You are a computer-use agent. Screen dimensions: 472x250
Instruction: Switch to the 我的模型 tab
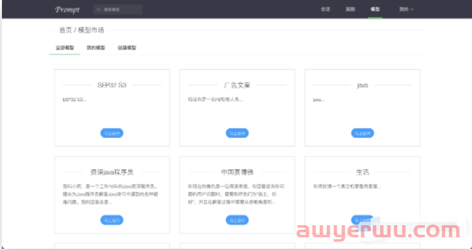(96, 48)
